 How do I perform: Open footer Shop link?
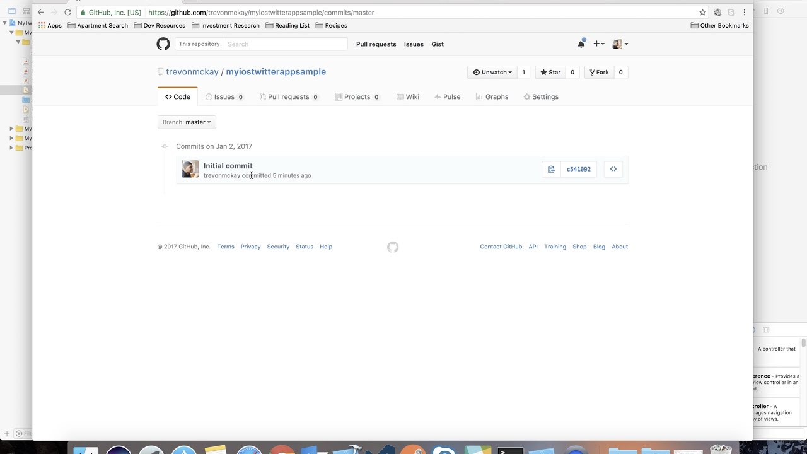579,247
